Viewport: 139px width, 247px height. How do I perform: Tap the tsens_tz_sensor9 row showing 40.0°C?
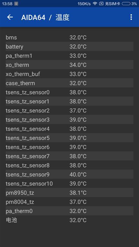coord(70,175)
